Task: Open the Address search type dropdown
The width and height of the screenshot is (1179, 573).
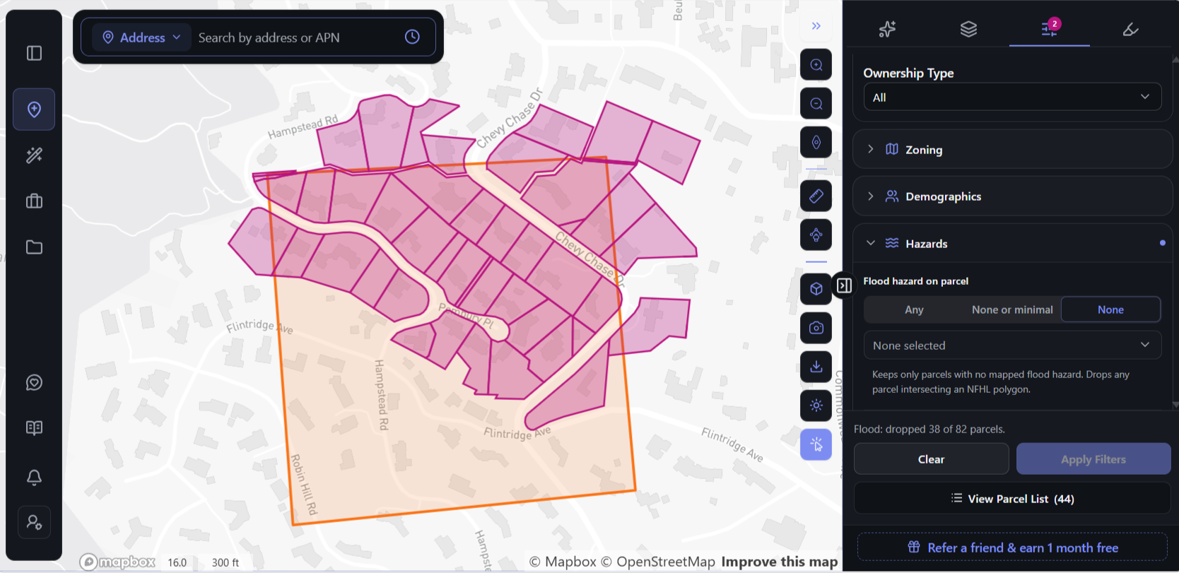Action: tap(142, 37)
